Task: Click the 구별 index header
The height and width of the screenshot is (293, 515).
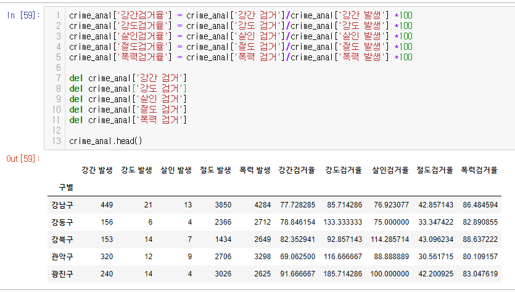Action: tap(65, 187)
